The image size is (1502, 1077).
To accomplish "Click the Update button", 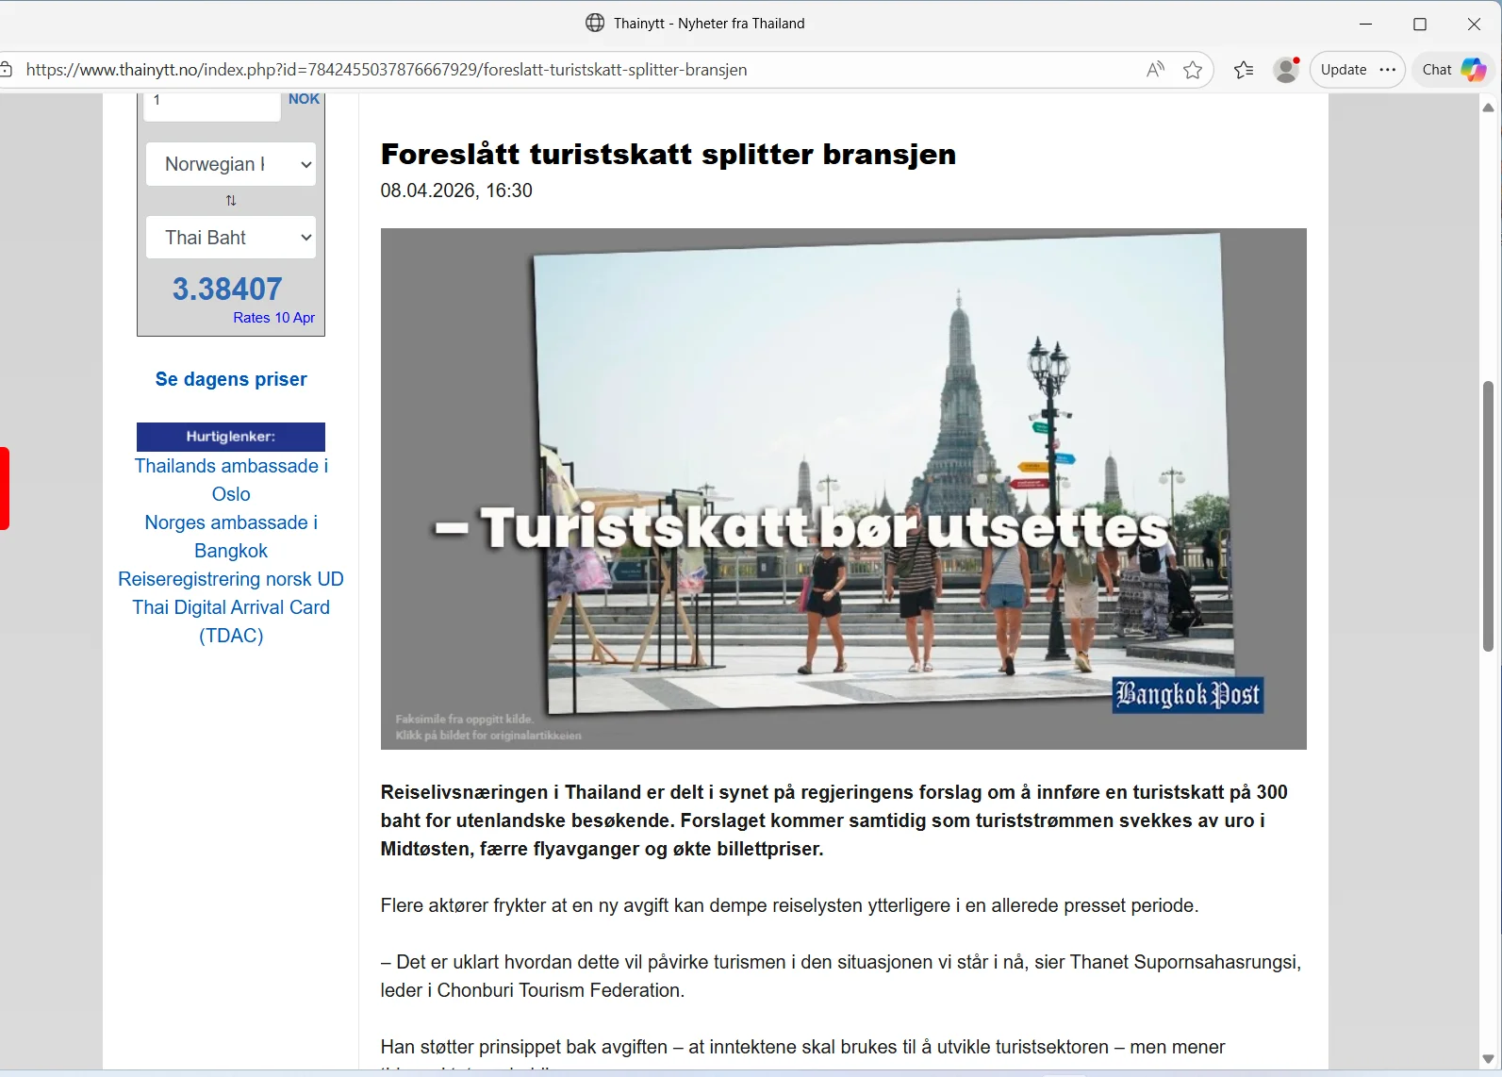I will (1343, 70).
